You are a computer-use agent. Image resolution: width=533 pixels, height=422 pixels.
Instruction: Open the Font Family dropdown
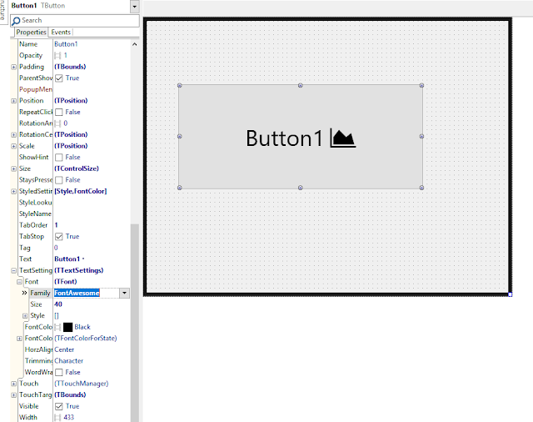[x=124, y=293]
